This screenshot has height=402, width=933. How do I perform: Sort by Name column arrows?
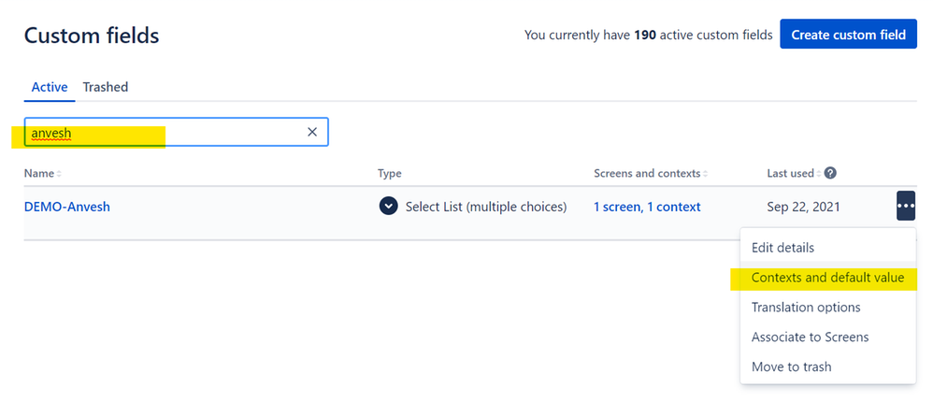coord(59,174)
